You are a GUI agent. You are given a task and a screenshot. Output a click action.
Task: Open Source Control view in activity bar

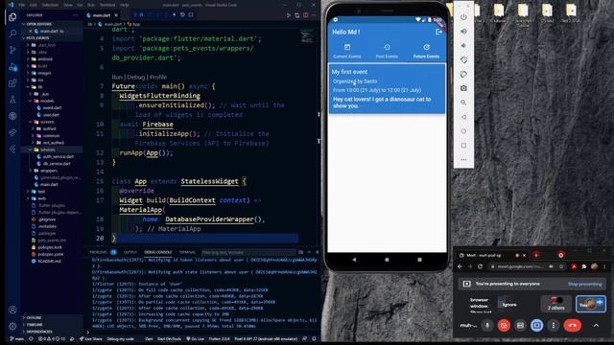(x=12, y=50)
